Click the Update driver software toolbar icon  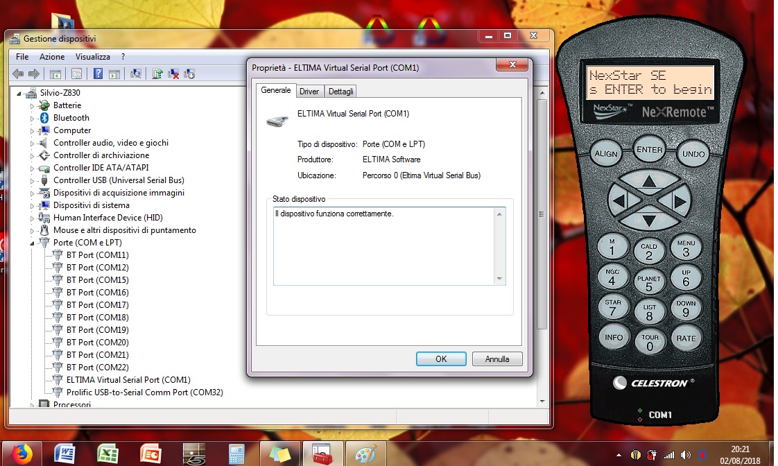[157, 74]
